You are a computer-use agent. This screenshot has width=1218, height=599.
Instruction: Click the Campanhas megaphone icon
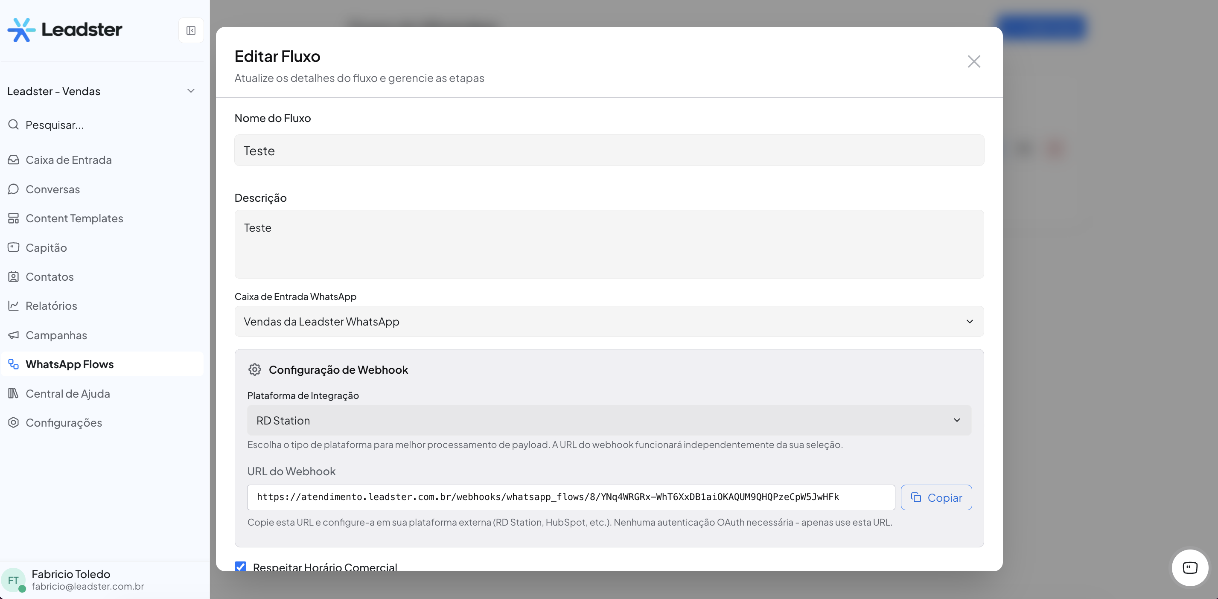click(13, 335)
